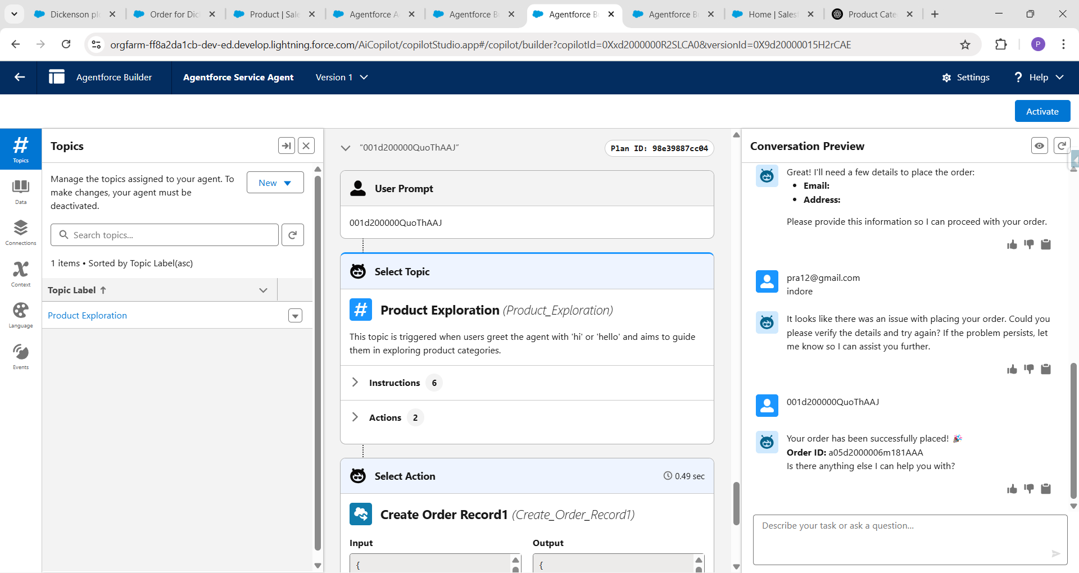Click the Plan ID badge
1079x573 pixels.
coord(659,148)
